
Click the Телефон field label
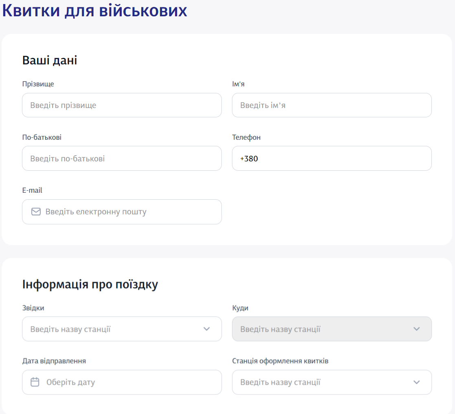246,137
